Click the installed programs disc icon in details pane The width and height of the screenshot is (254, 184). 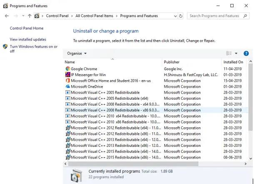coord(76,175)
